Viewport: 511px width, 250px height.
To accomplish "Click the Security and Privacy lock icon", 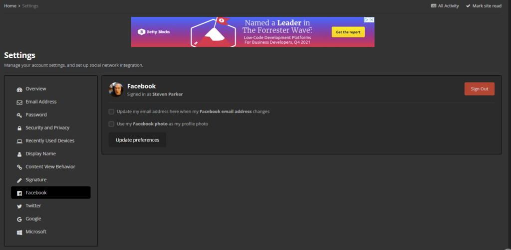I will (19, 128).
